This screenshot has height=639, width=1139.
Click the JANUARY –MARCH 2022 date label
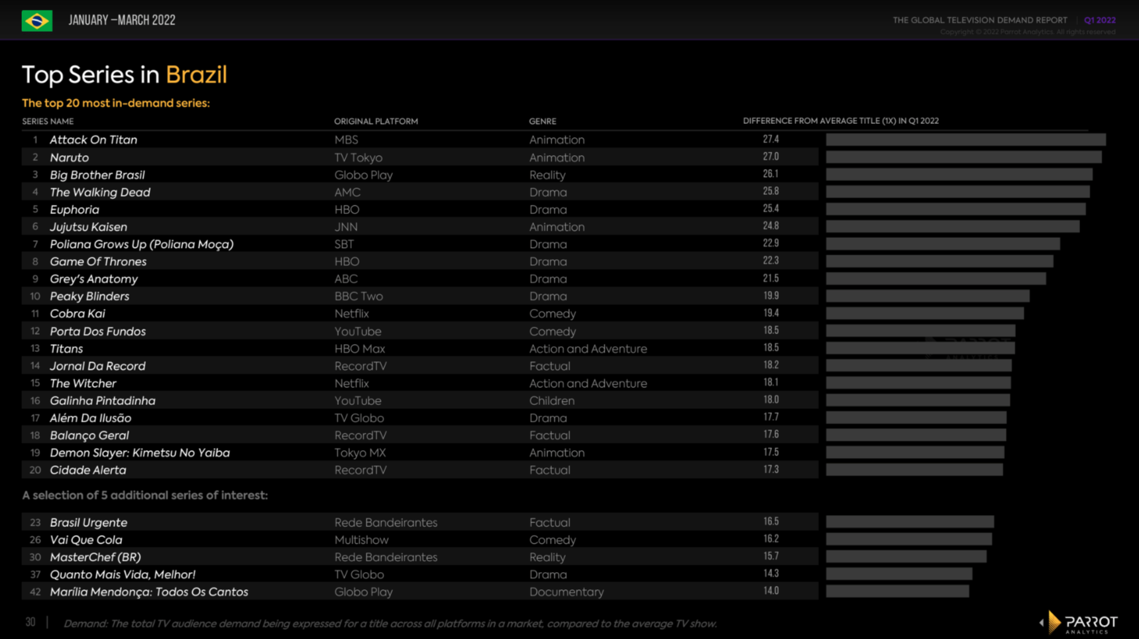[122, 21]
